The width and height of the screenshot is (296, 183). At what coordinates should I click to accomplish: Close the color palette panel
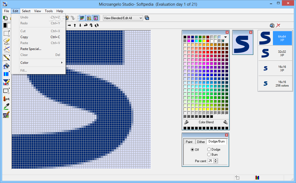[227, 32]
